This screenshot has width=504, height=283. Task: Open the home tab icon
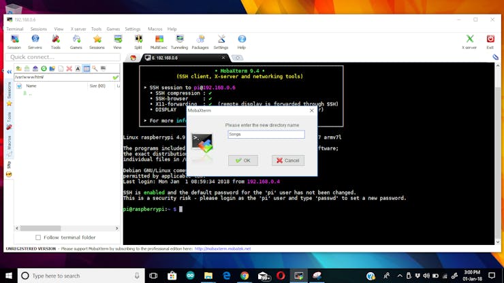[x=133, y=58]
